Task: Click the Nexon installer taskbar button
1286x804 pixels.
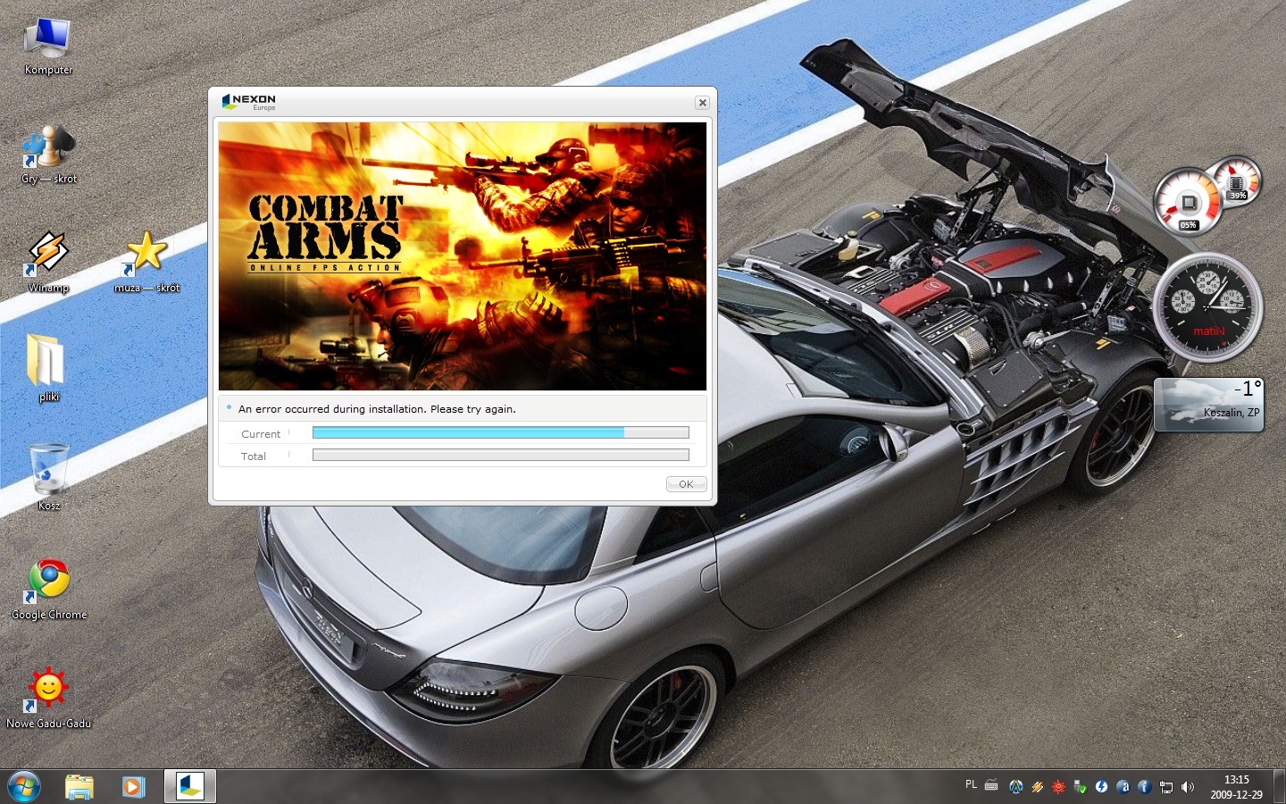Action: 190,787
